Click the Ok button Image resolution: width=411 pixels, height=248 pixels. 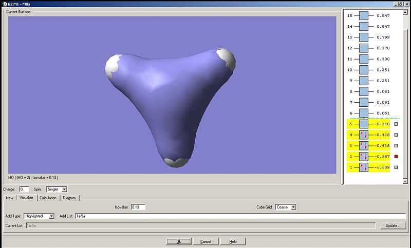(179, 241)
